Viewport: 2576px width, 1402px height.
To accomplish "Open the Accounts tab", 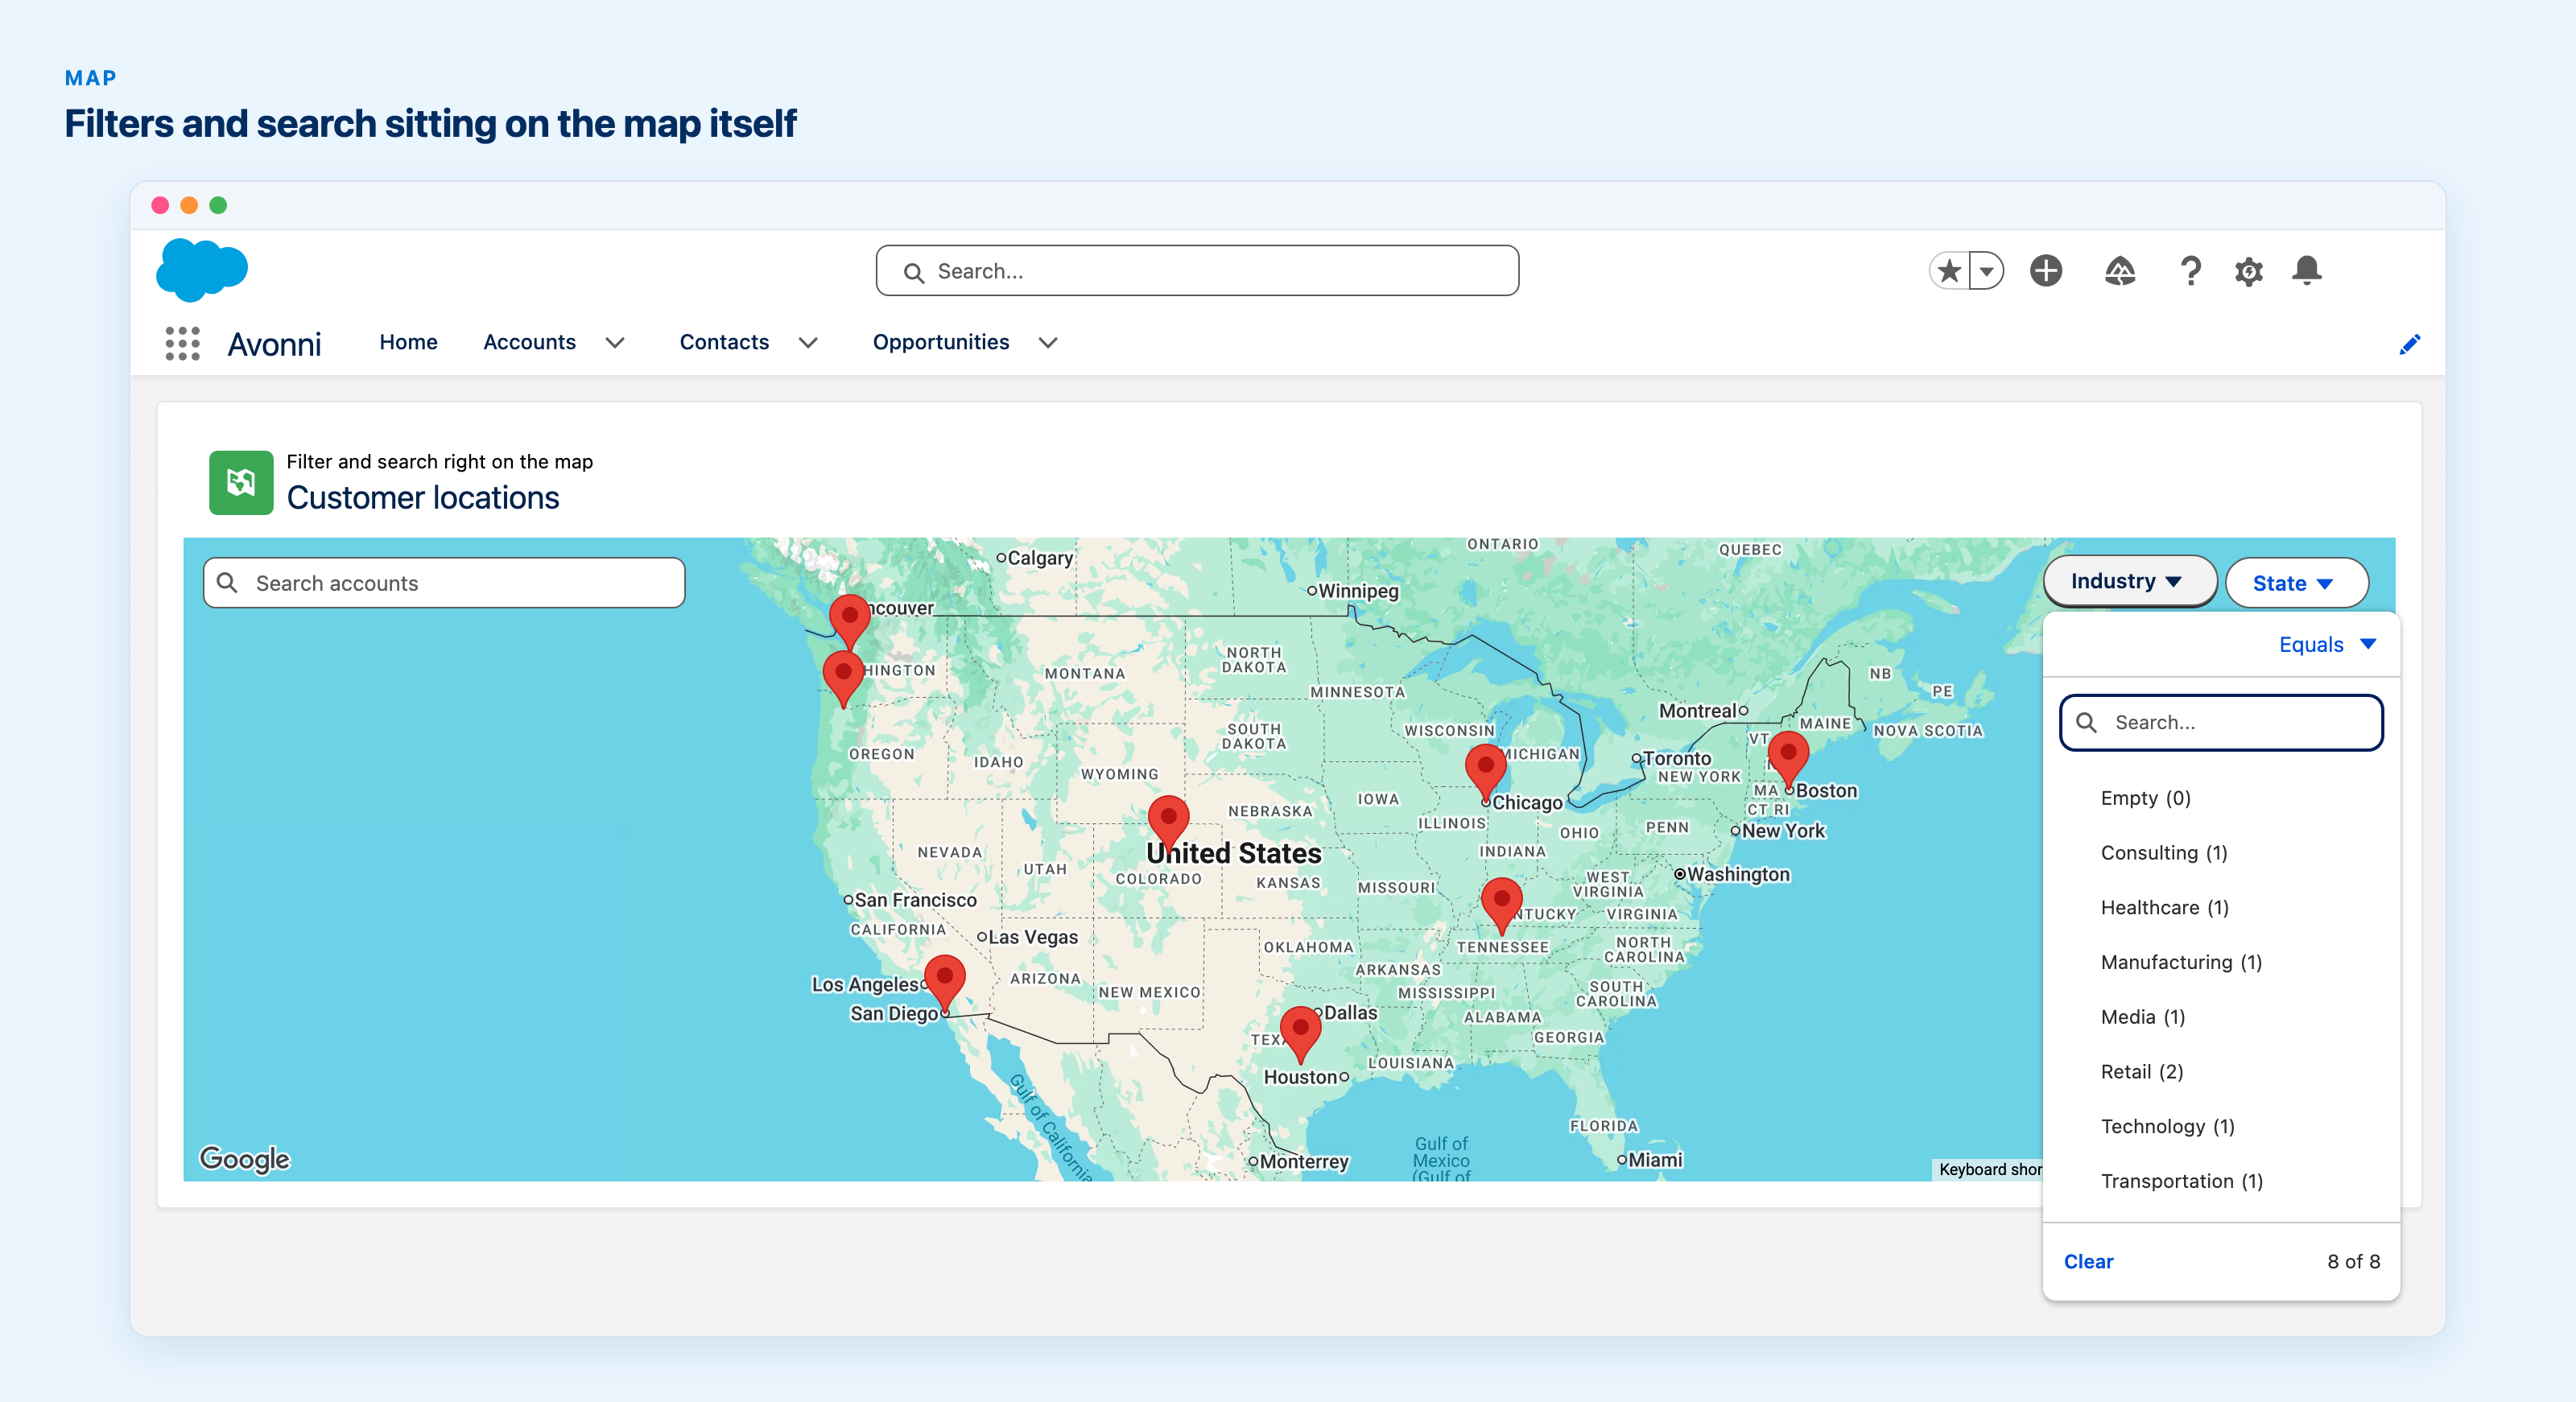I will point(529,342).
